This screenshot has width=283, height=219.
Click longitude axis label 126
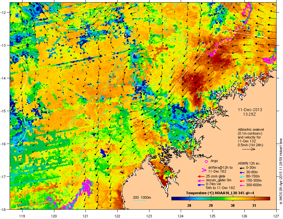(x=244, y=216)
